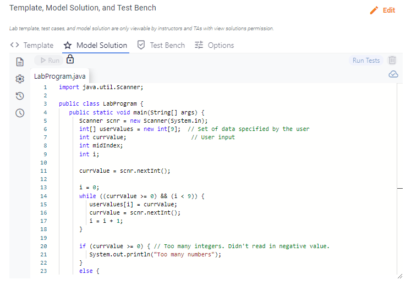Click the resize handle at the editor corner
The height and width of the screenshot is (285, 411).
pyautogui.click(x=399, y=274)
